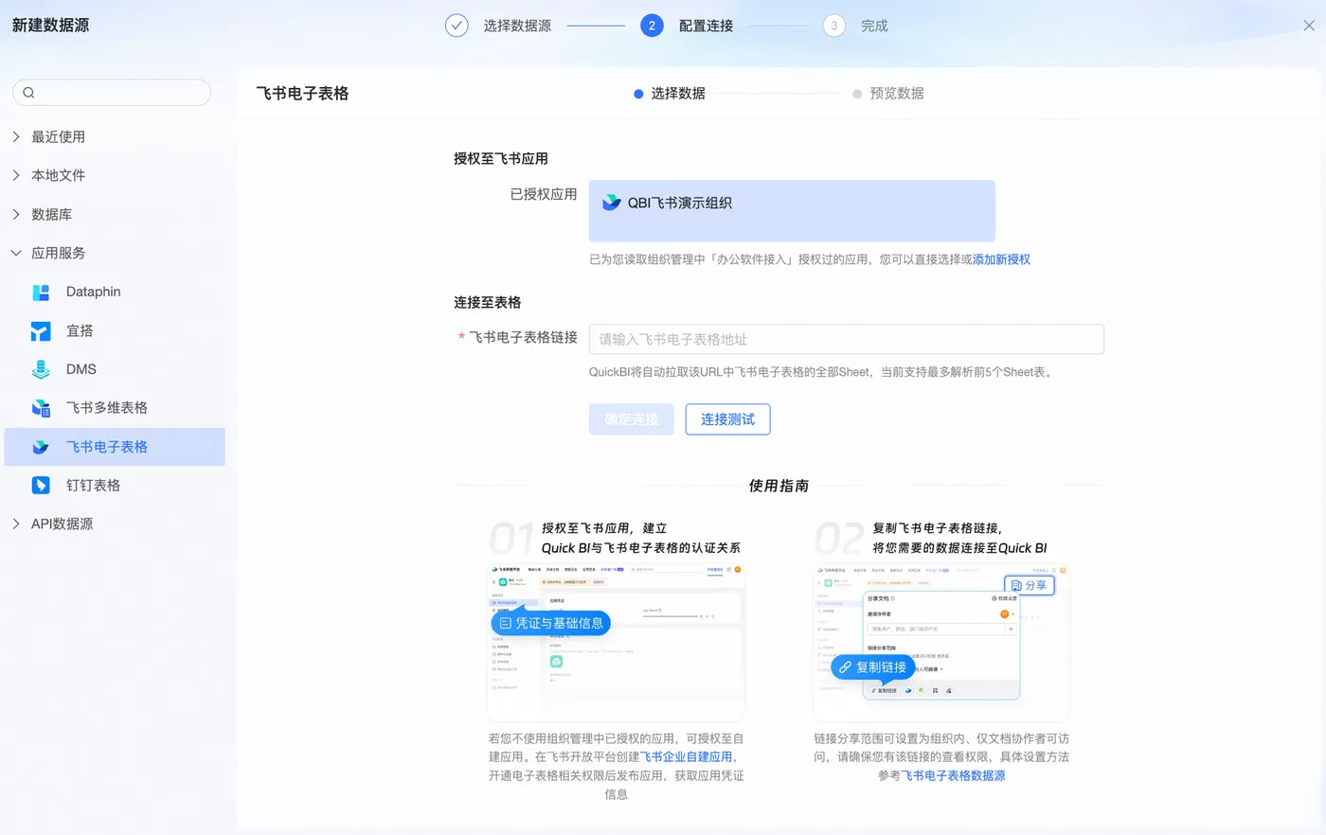The width and height of the screenshot is (1326, 835).
Task: Focus the sidebar search box
Action: coord(112,93)
